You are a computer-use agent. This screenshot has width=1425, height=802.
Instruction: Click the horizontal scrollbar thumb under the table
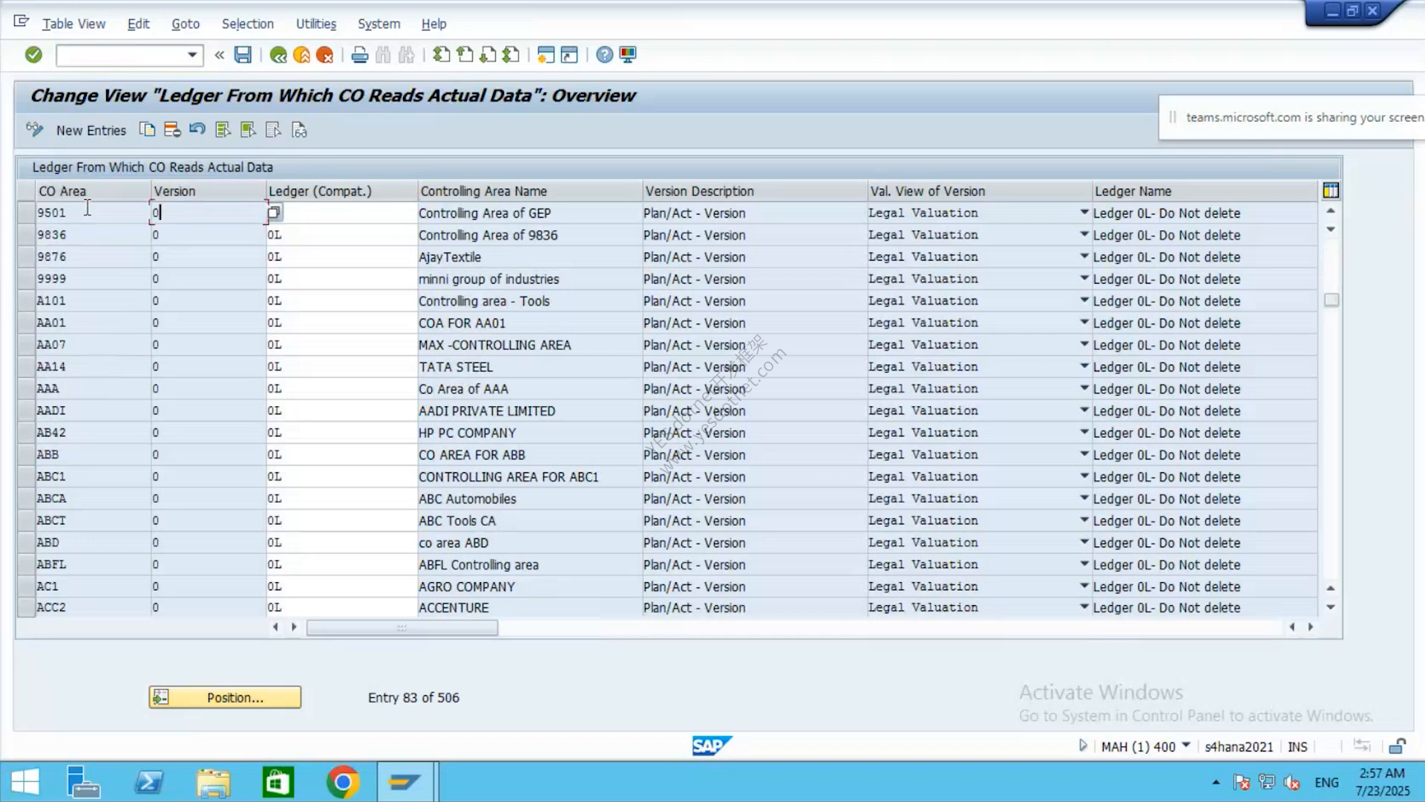coord(402,627)
